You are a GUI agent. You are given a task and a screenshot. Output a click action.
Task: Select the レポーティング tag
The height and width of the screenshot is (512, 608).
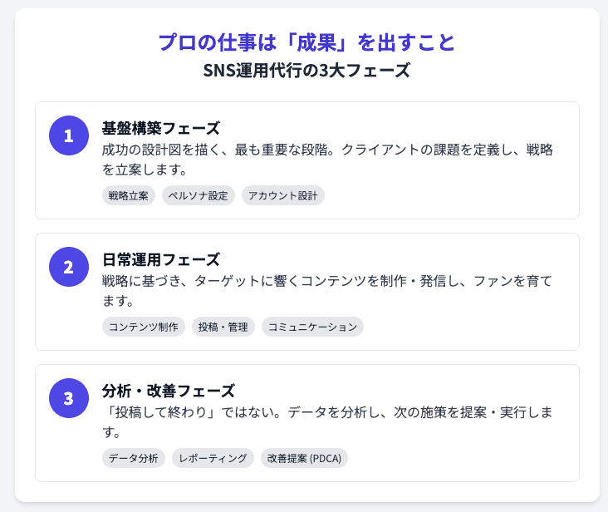tap(213, 458)
